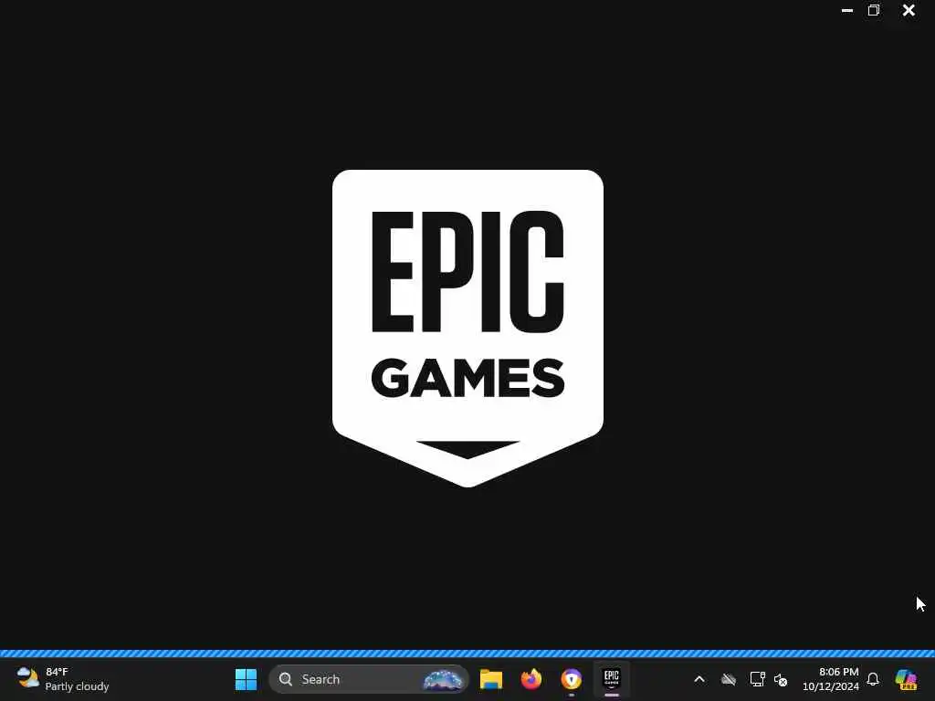Click the Partly cloudy weather text
The width and height of the screenshot is (935, 701).
click(77, 686)
